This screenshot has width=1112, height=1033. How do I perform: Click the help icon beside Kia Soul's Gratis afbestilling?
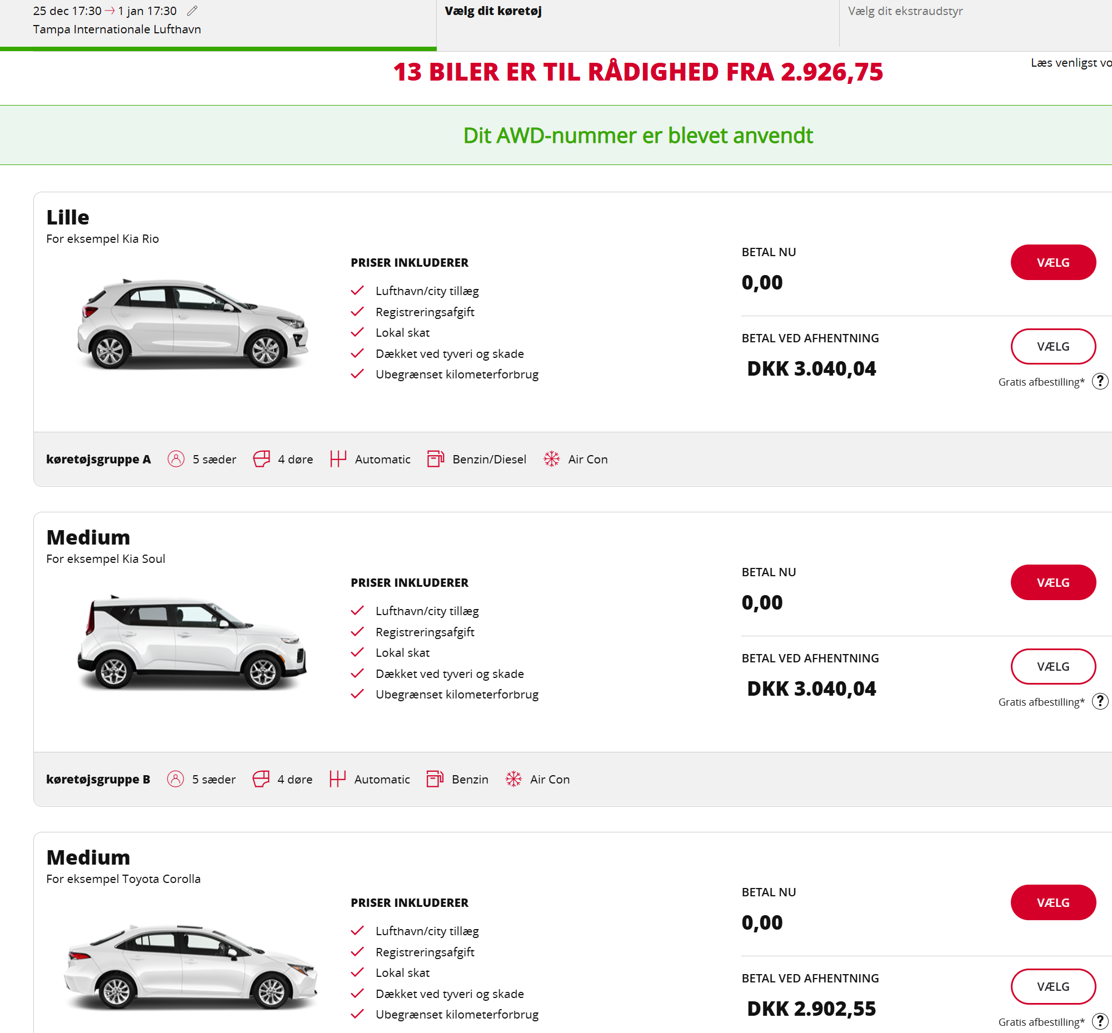coord(1100,701)
